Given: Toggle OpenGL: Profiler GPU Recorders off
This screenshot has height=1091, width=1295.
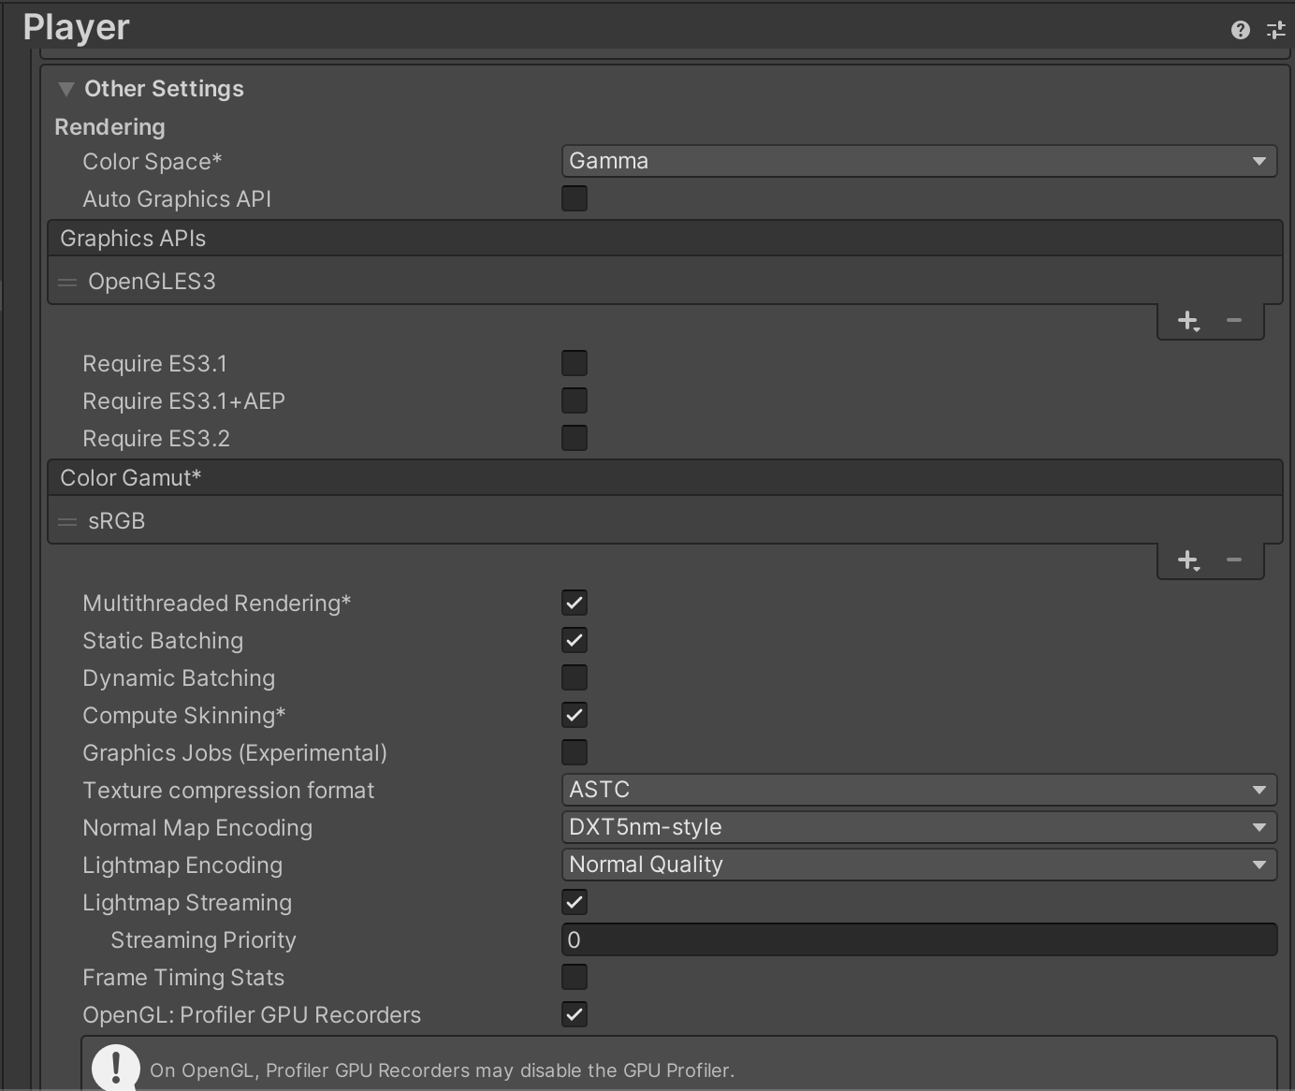Looking at the screenshot, I should [x=575, y=1014].
